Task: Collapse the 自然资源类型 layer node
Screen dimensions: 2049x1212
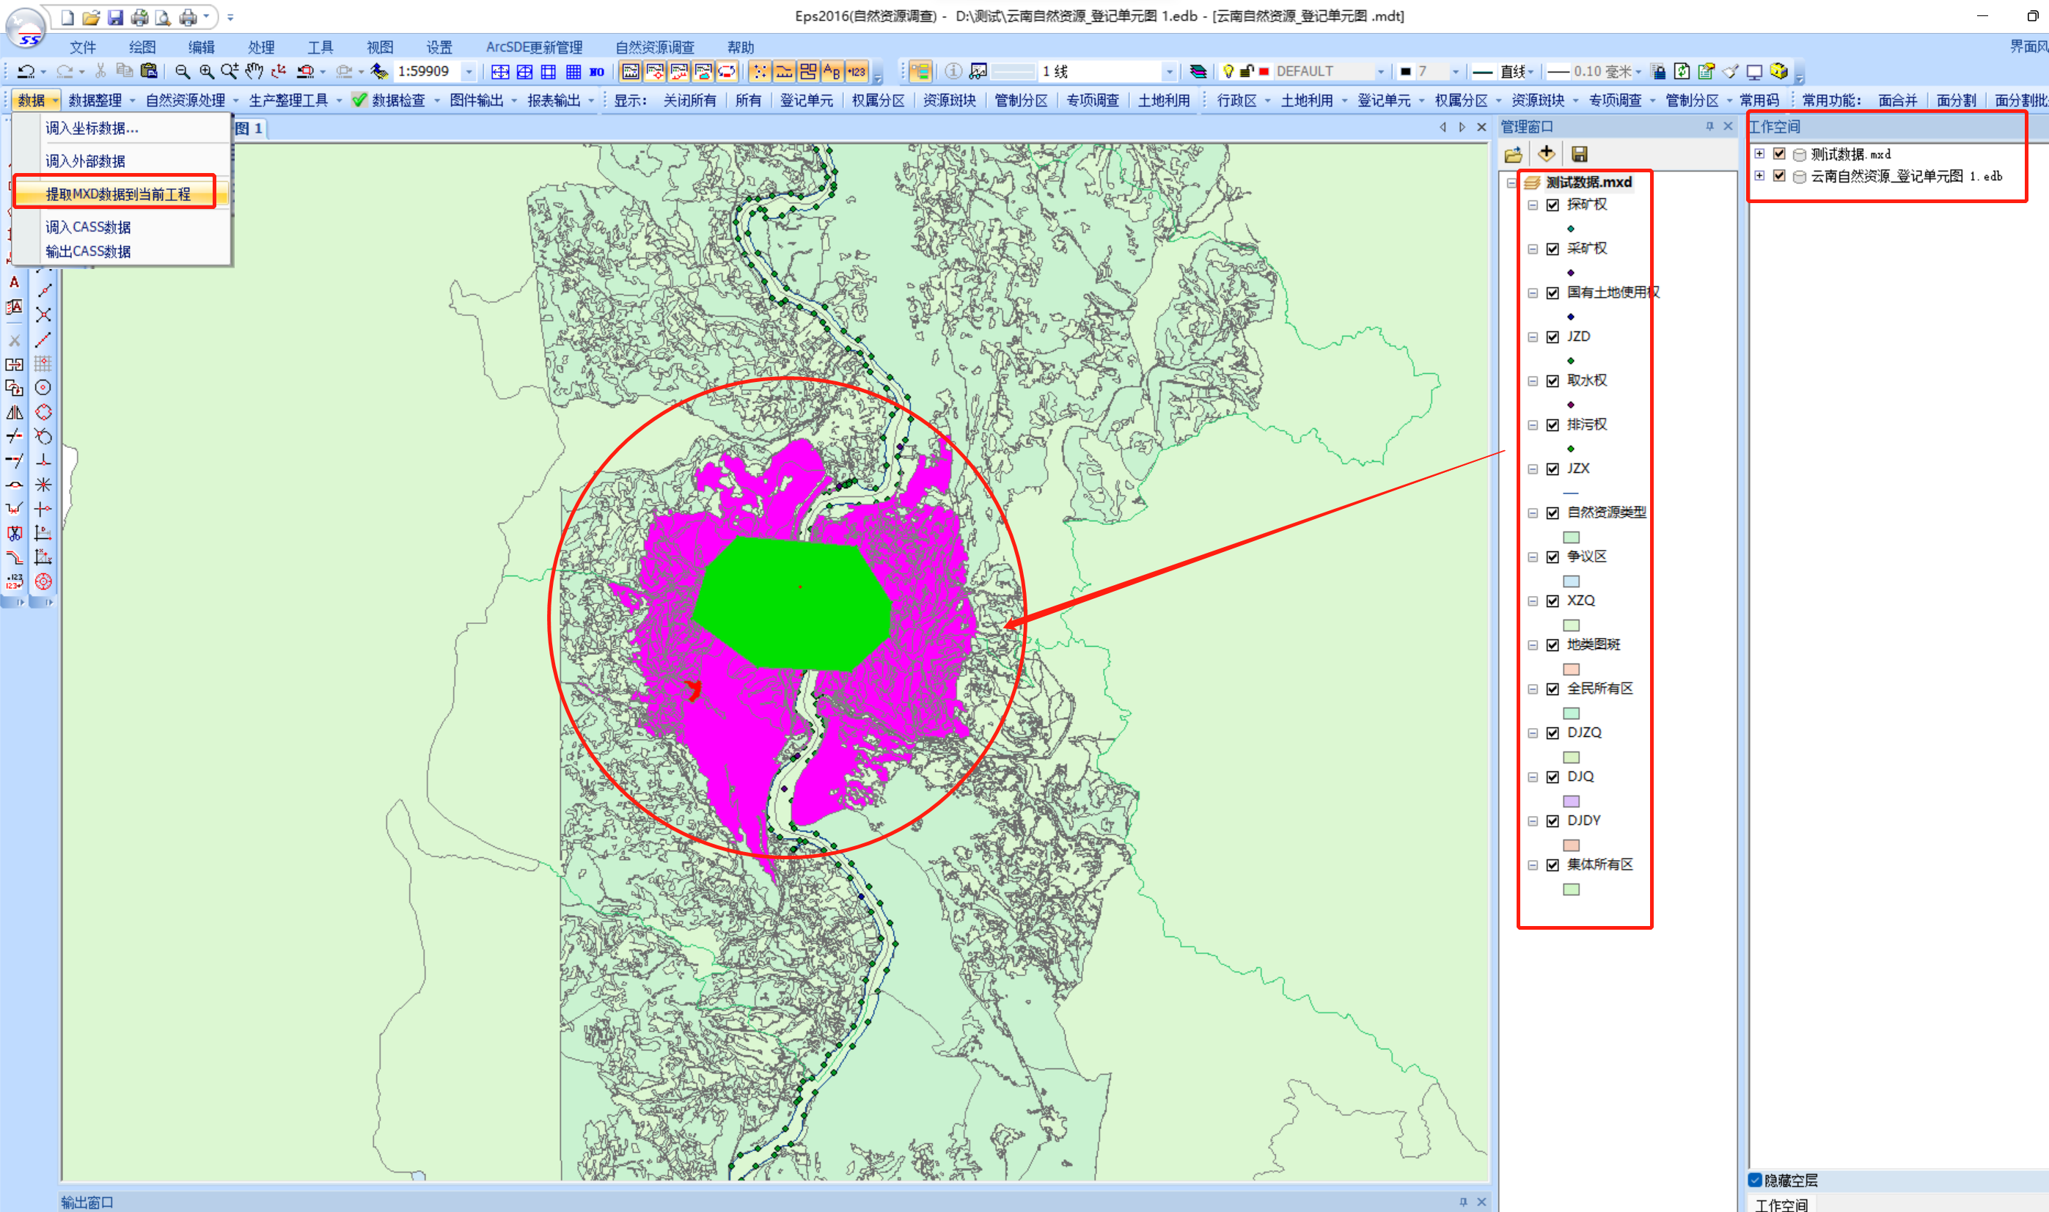Action: 1532,514
